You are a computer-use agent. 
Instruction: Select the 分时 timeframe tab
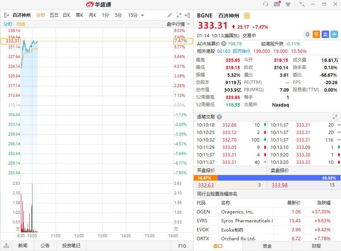(40, 15)
